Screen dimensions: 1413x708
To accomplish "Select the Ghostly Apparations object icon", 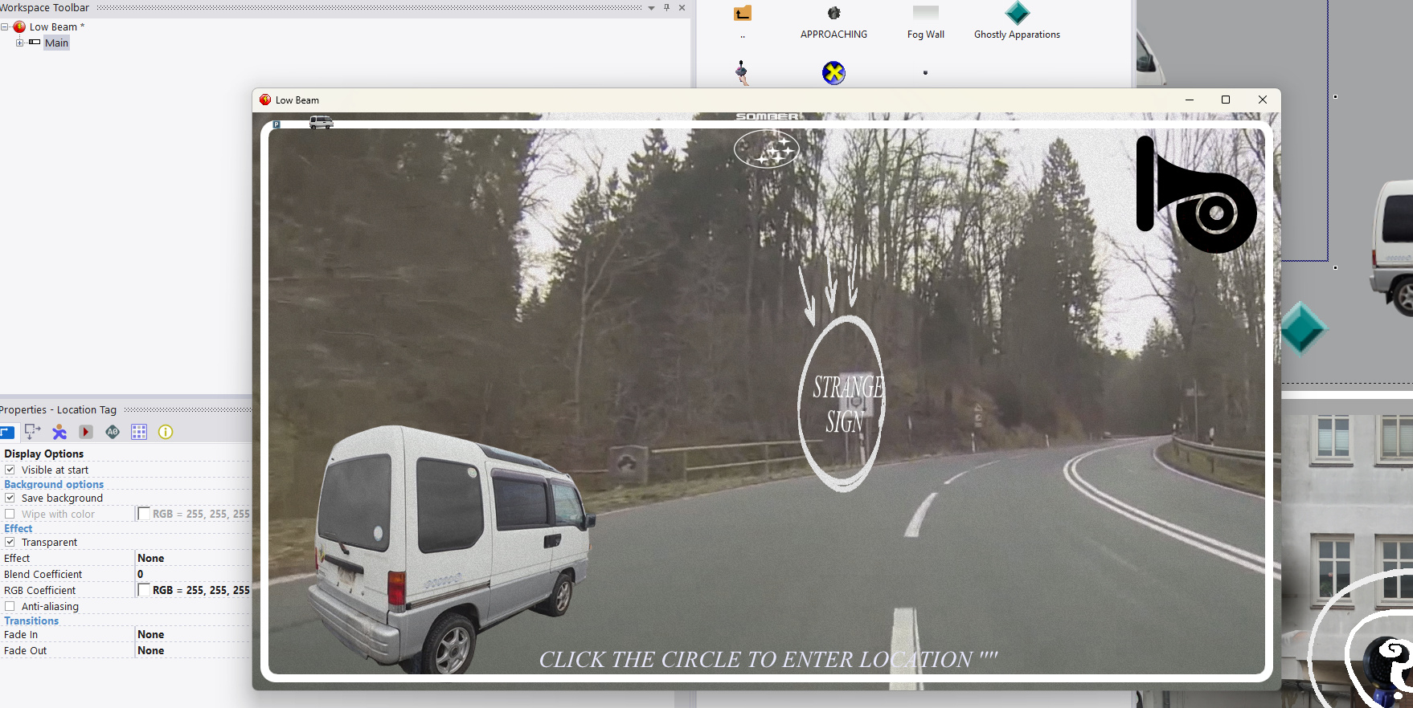I will pos(1017,14).
